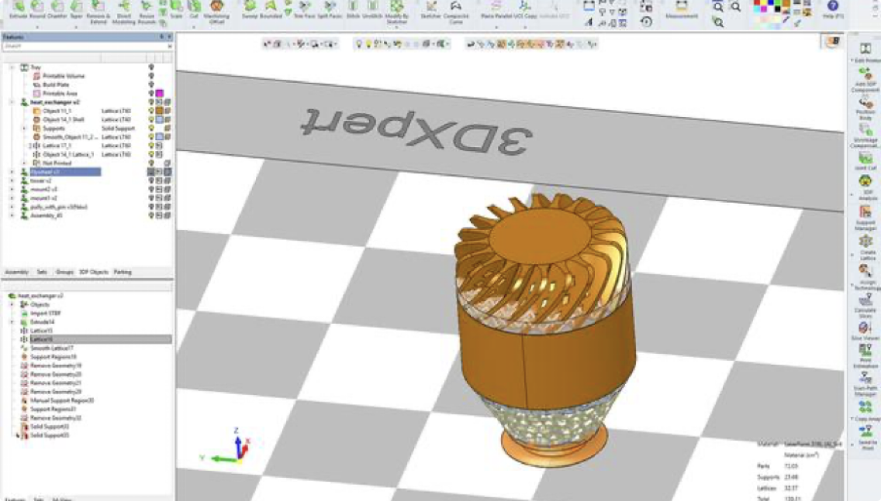Open the Direct Modeling tool
881x501 pixels.
[123, 12]
